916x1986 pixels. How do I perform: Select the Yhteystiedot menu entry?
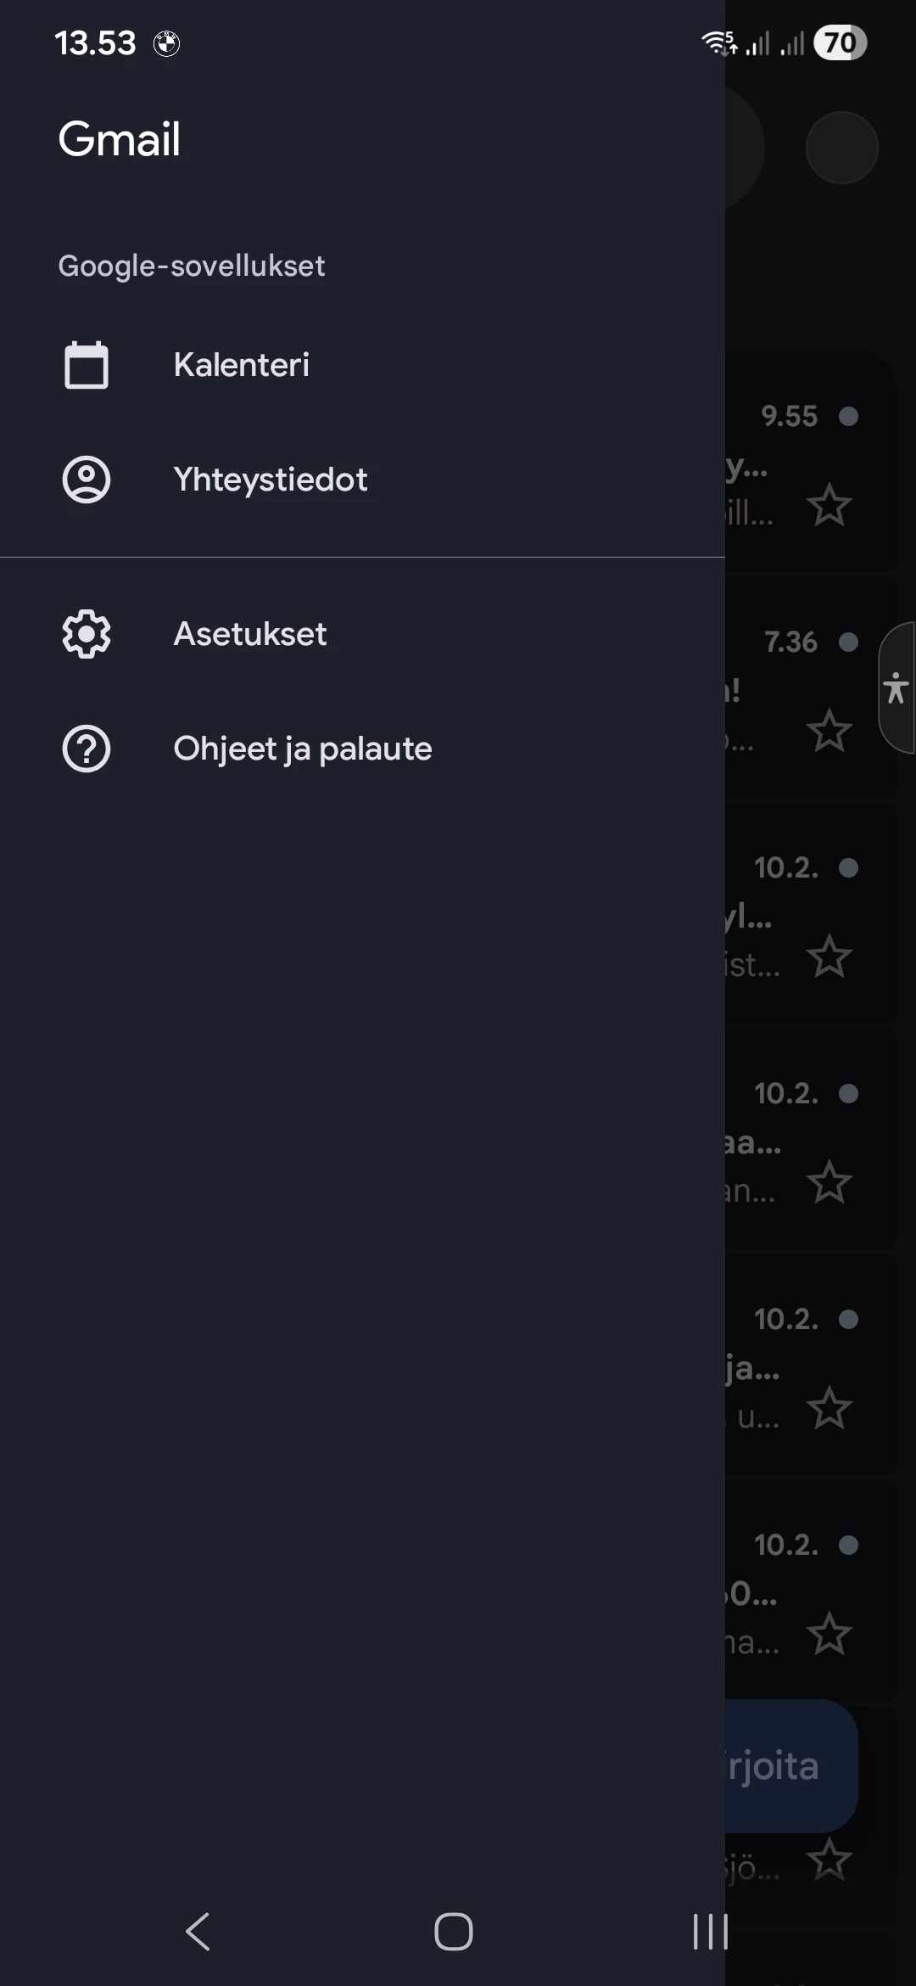tap(271, 480)
